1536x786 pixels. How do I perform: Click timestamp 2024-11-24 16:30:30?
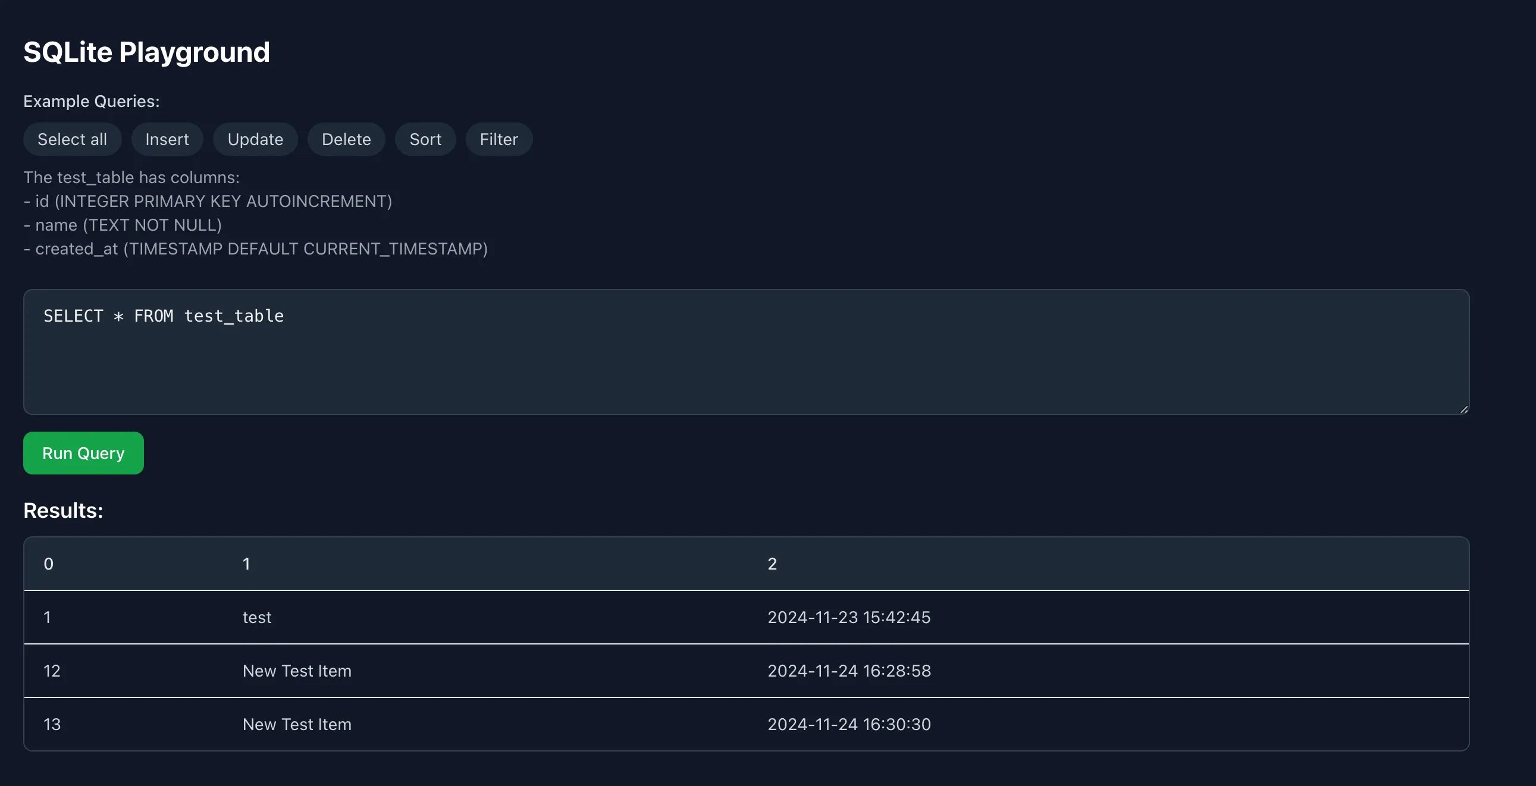tap(849, 724)
